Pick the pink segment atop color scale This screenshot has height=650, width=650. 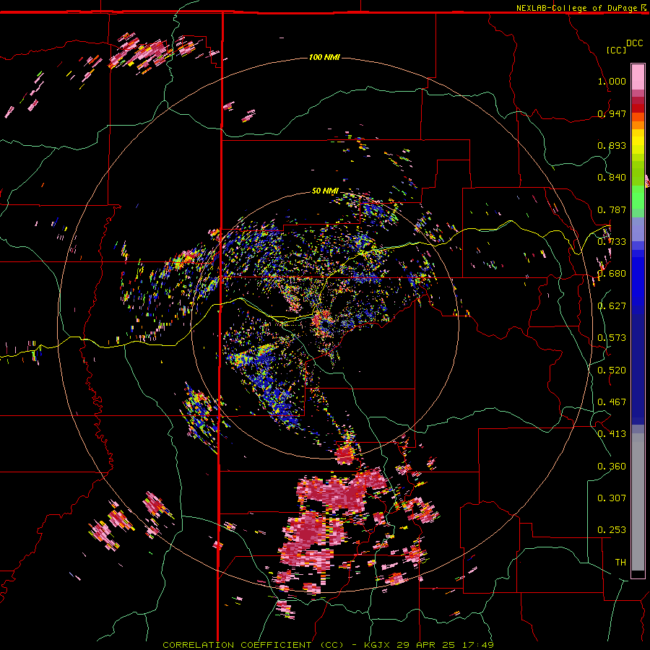point(638,77)
